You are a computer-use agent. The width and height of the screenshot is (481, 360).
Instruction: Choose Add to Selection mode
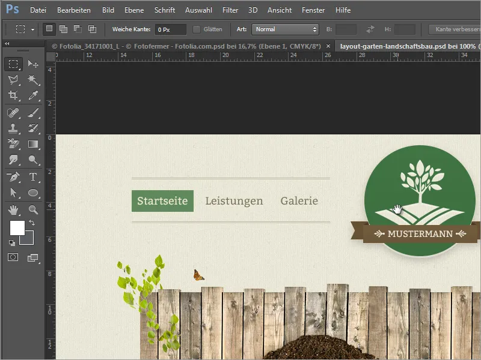pyautogui.click(x=64, y=29)
